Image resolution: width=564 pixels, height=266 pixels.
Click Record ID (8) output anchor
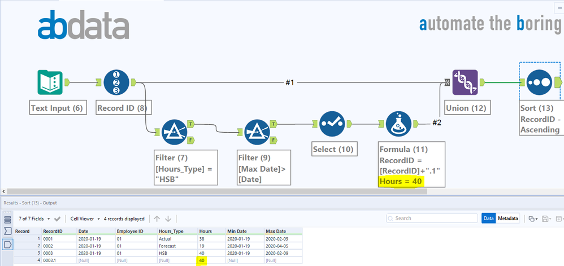click(133, 82)
